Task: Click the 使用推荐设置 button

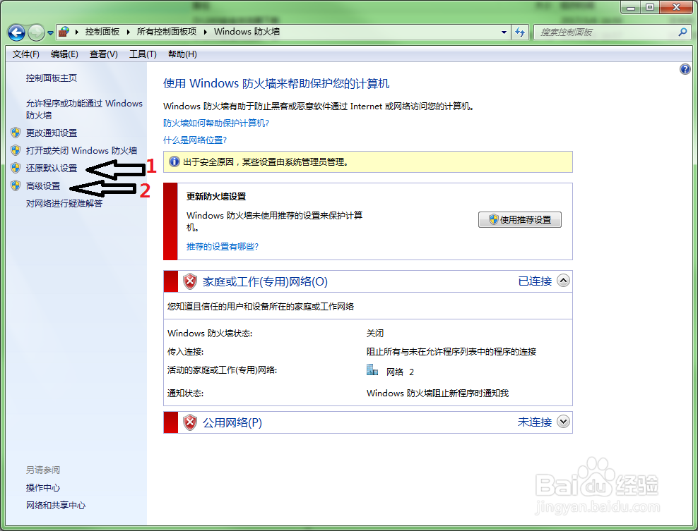Action: tap(519, 219)
